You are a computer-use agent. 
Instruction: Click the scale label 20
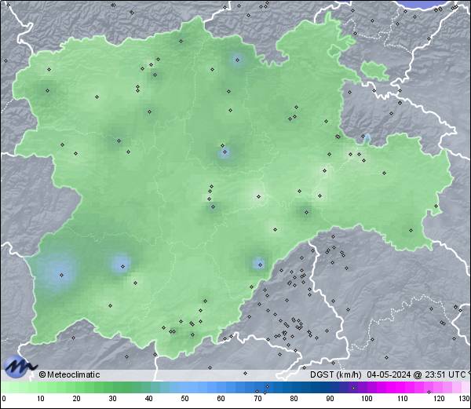coord(77,399)
